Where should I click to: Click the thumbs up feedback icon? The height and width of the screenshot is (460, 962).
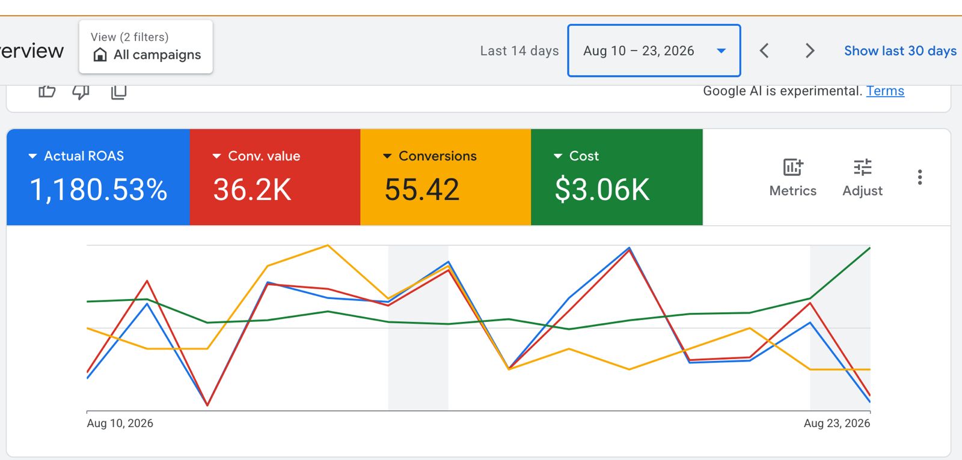pos(47,91)
